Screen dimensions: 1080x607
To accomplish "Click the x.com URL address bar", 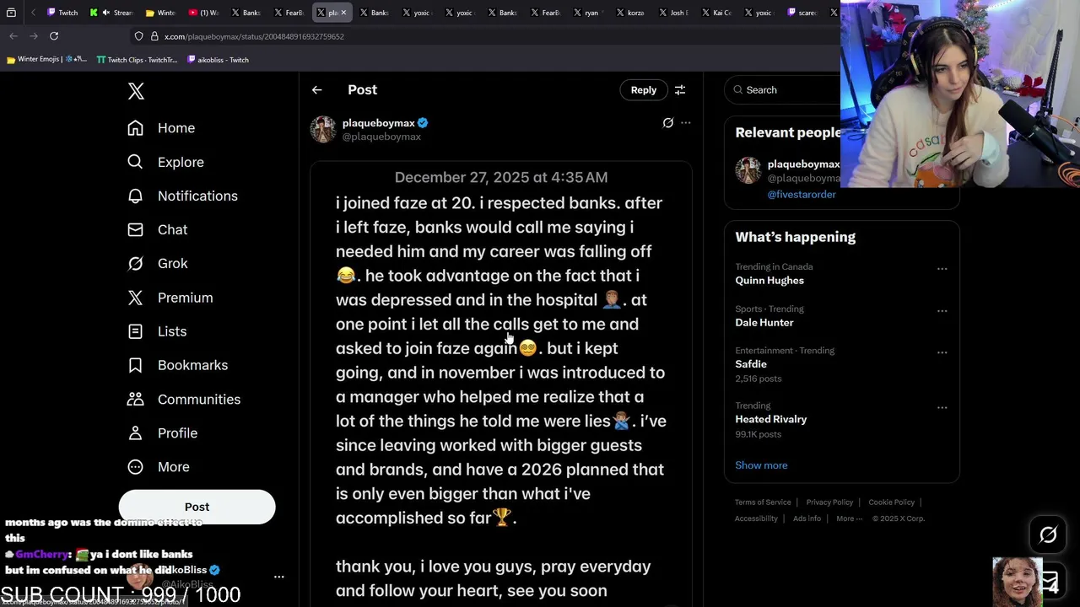I will point(254,36).
